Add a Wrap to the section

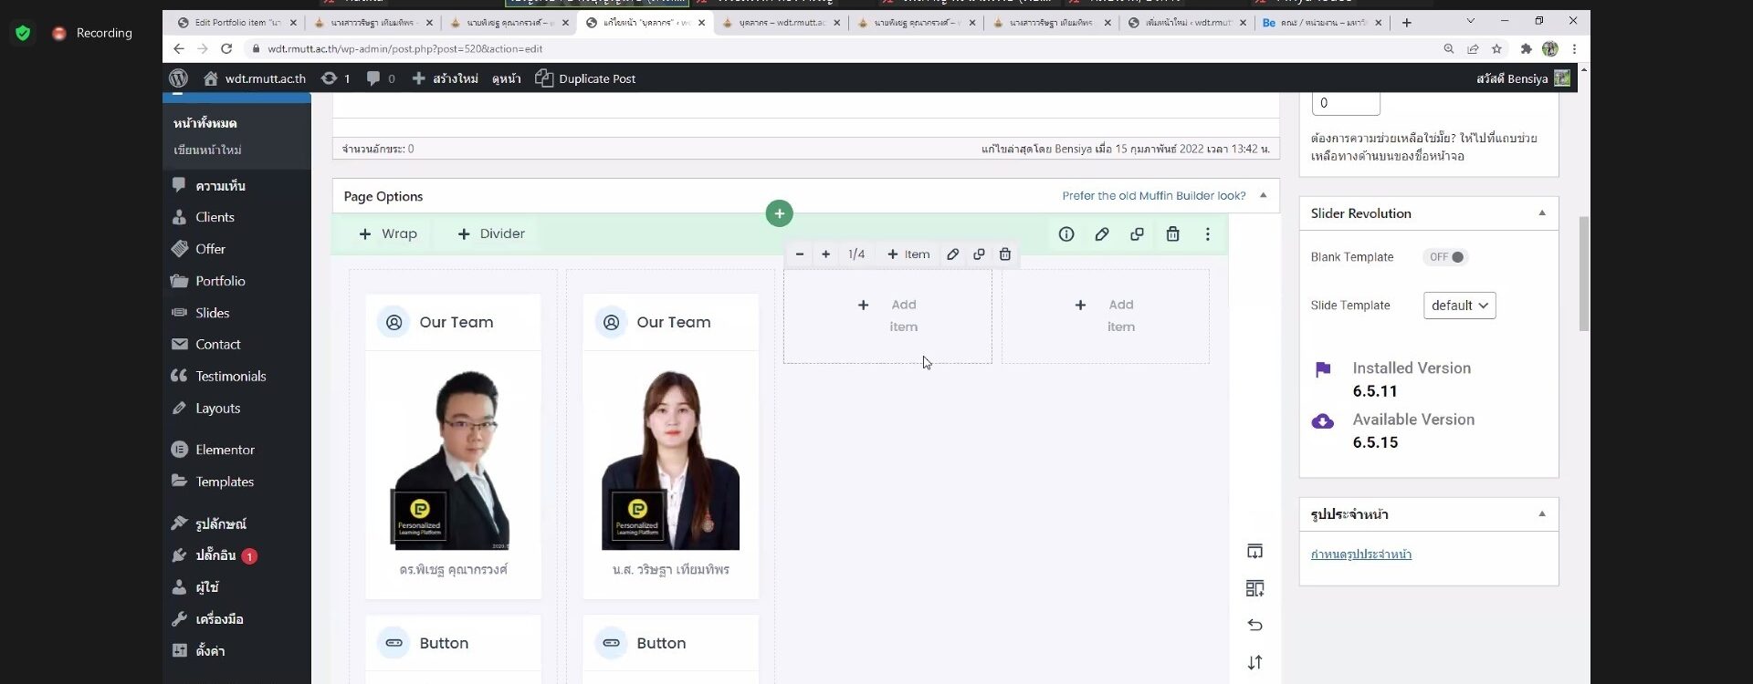pos(388,234)
